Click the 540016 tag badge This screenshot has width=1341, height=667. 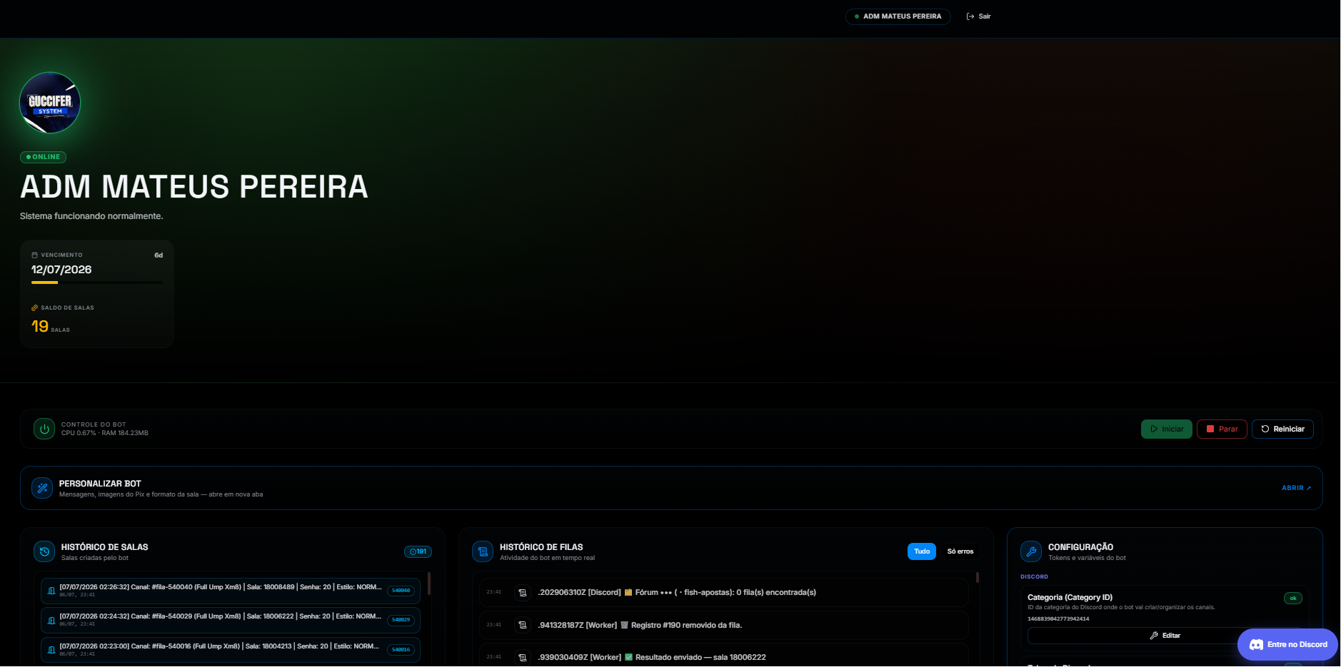click(x=401, y=650)
